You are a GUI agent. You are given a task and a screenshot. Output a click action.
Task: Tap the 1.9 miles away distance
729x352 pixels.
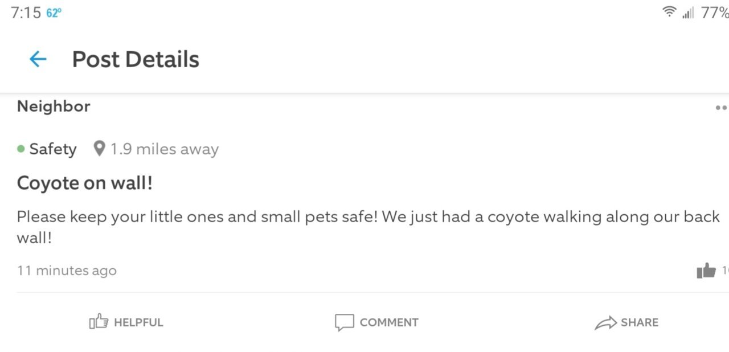(165, 149)
